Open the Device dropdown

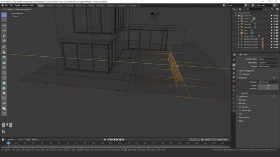click(x=268, y=66)
